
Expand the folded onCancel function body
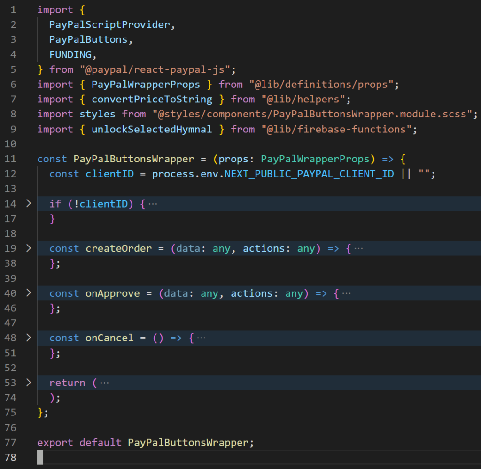point(28,338)
